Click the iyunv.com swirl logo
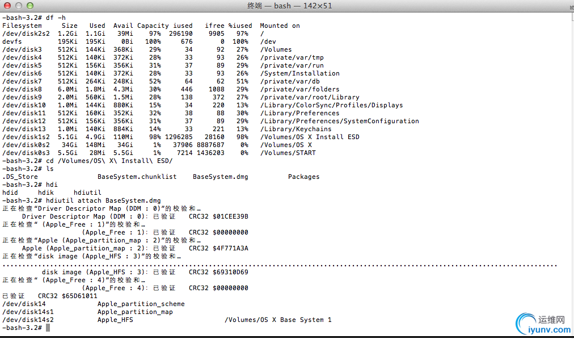Viewport: 574px width, 339px height. click(x=526, y=324)
